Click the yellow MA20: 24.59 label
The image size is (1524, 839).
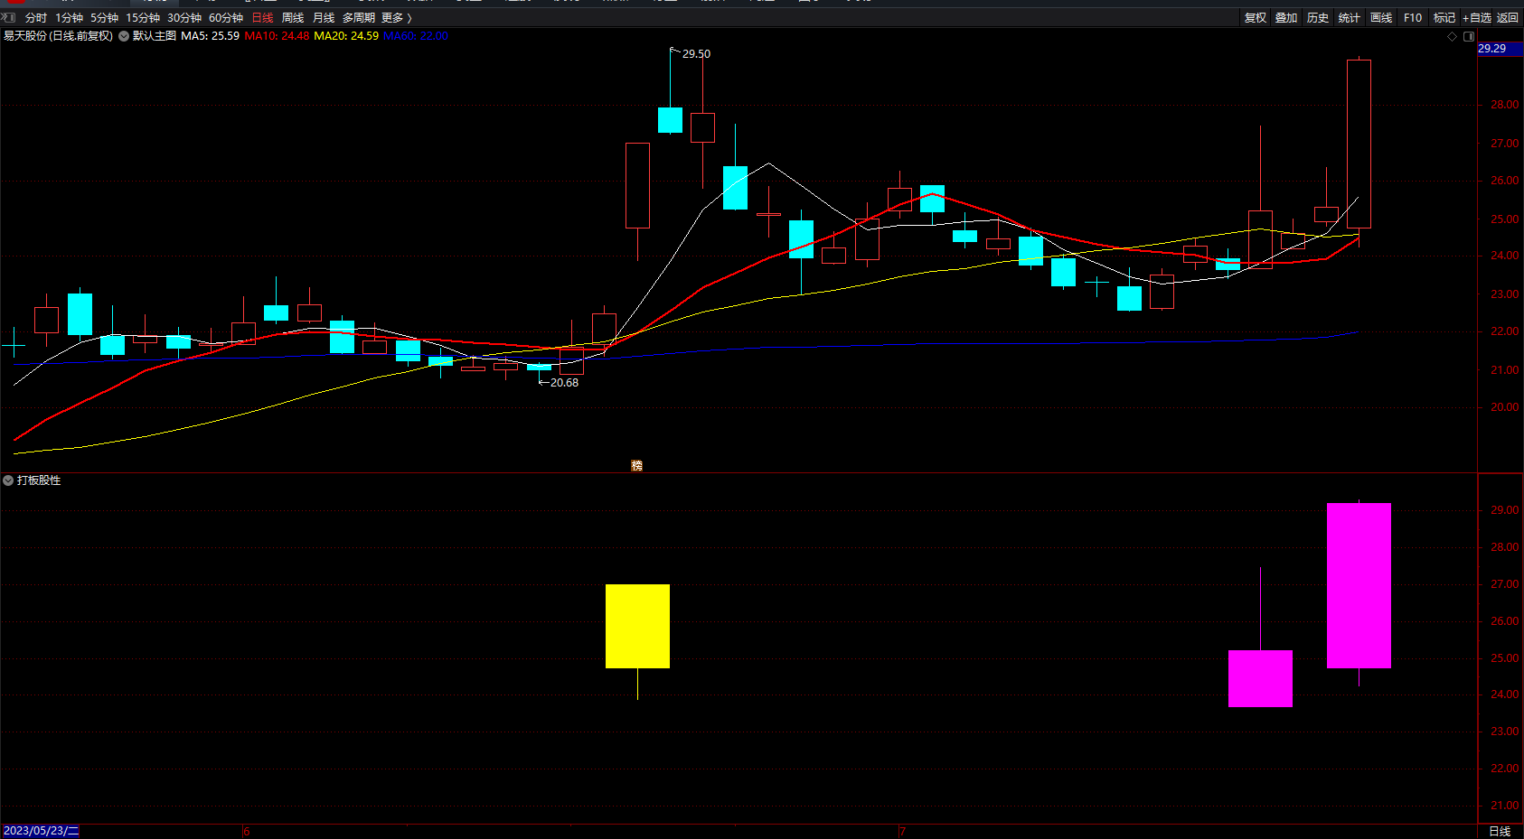[346, 36]
